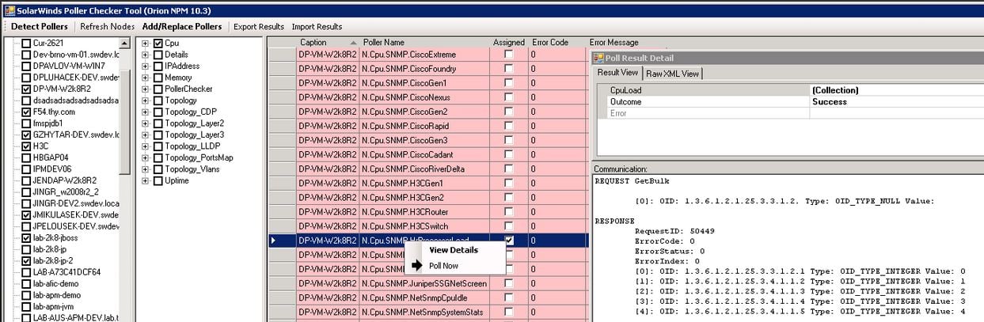
Task: Uncheck the DP-VM-W2k8R2 node checkbox
Action: (x=27, y=89)
